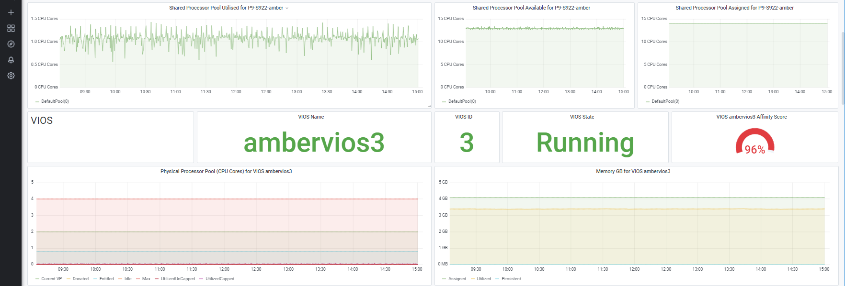Viewport: 845px width, 286px height.
Task: Click the 5 GB axis label in Memory panel
Action: (x=443, y=182)
